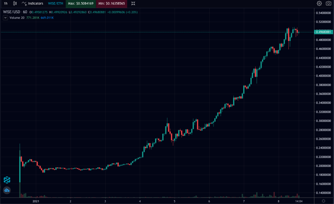This screenshot has height=204, width=334.
Task: Open the candlestick chart style selector
Action: 15,3
